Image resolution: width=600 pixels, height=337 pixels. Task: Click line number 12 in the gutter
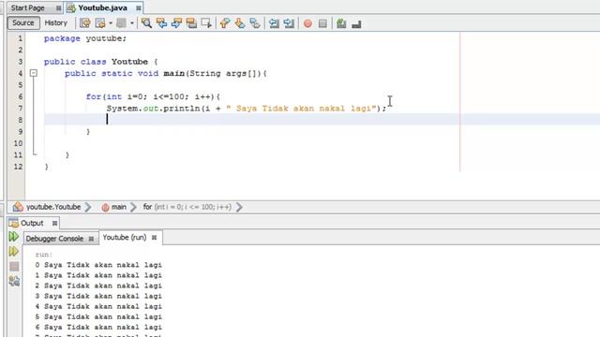tap(18, 167)
